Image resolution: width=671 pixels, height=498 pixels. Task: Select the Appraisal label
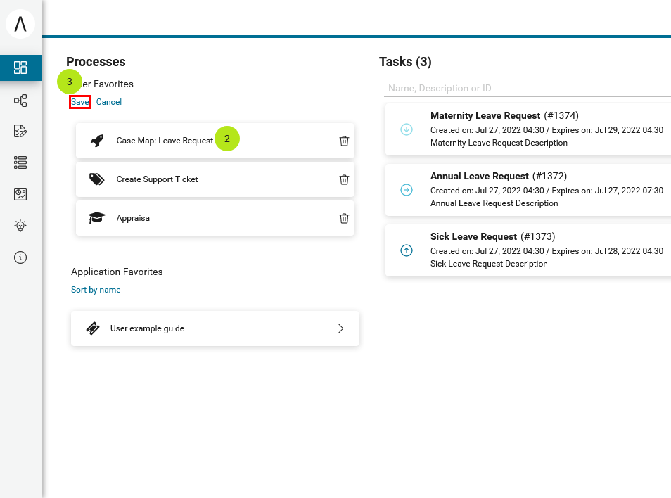134,218
